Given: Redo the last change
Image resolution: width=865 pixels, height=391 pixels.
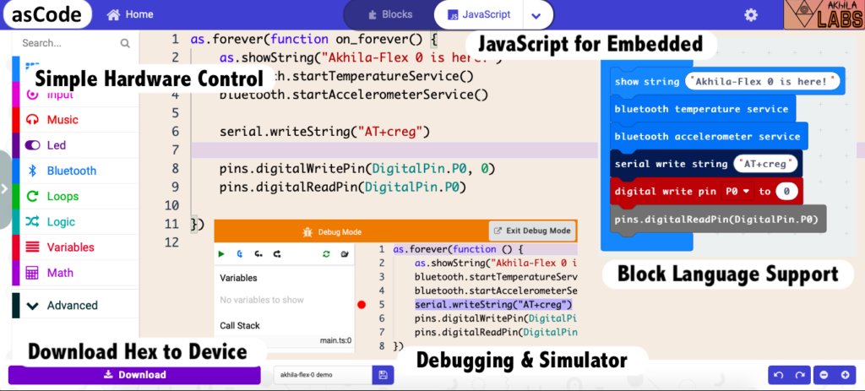Looking at the screenshot, I should pyautogui.click(x=800, y=375).
